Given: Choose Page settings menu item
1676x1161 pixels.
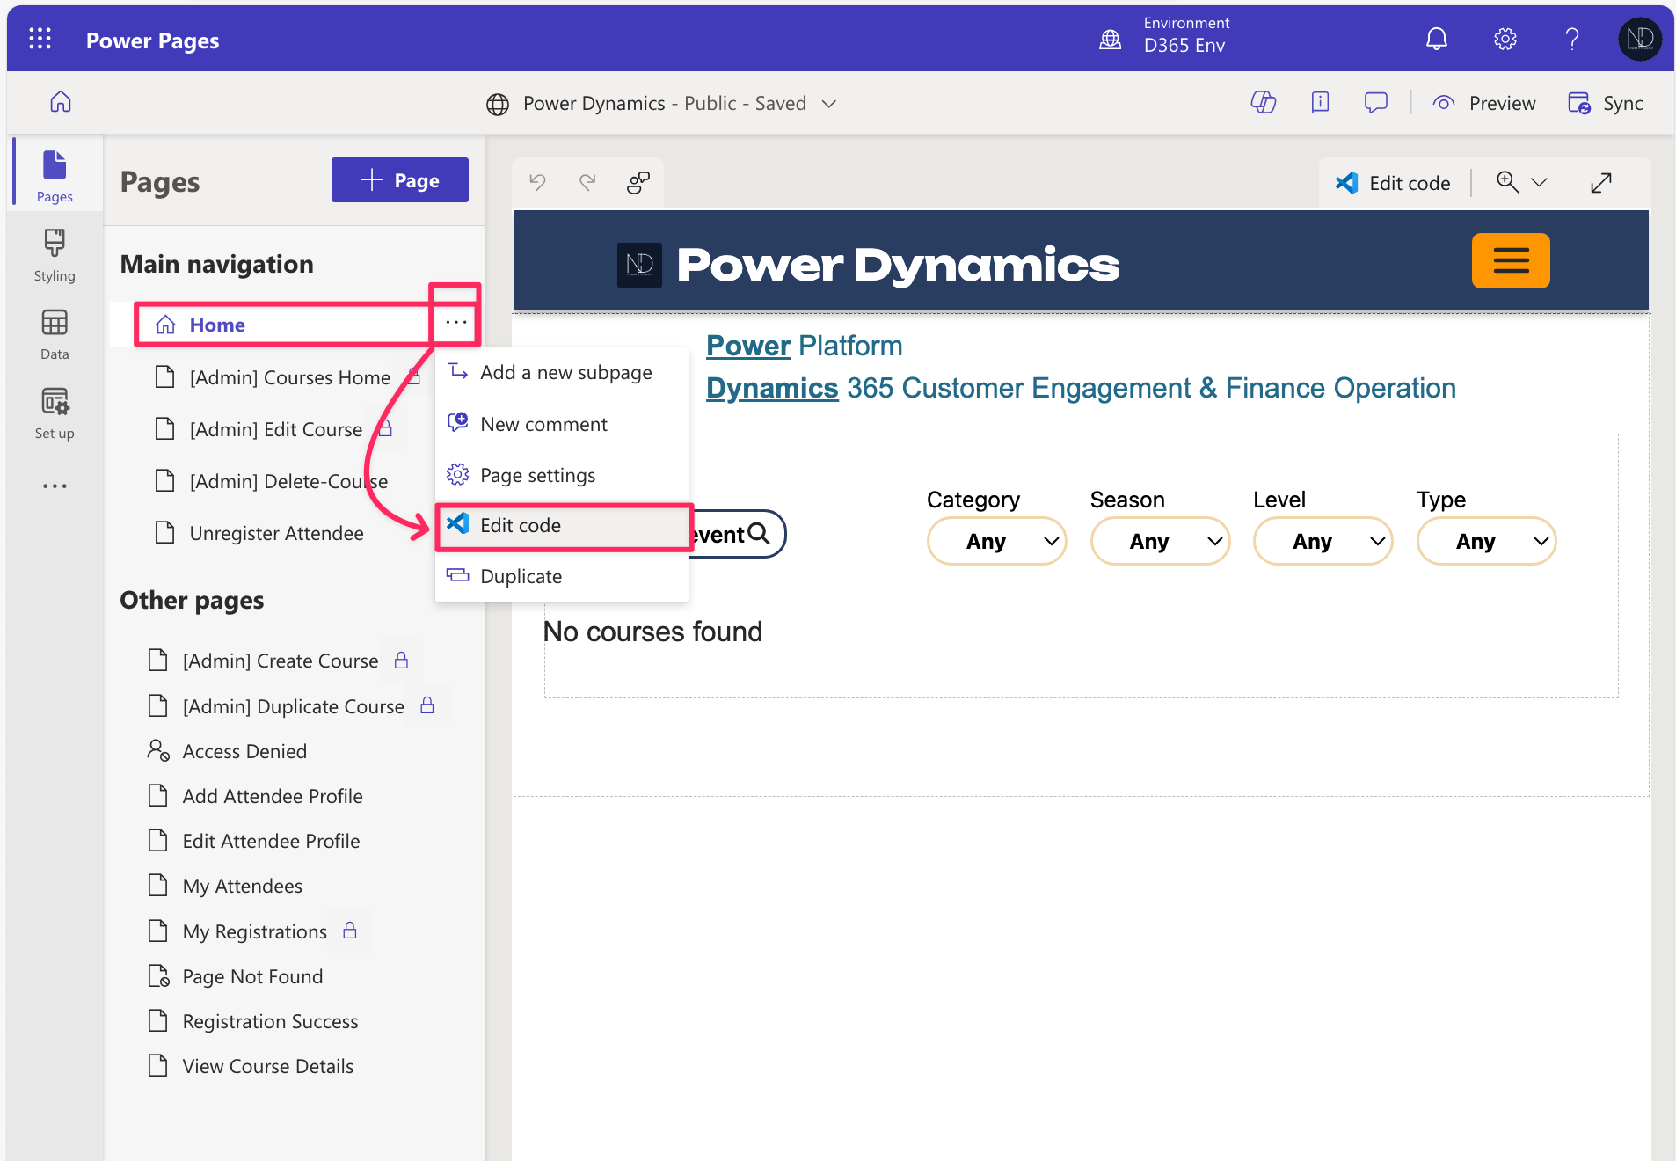Looking at the screenshot, I should pyautogui.click(x=537, y=475).
